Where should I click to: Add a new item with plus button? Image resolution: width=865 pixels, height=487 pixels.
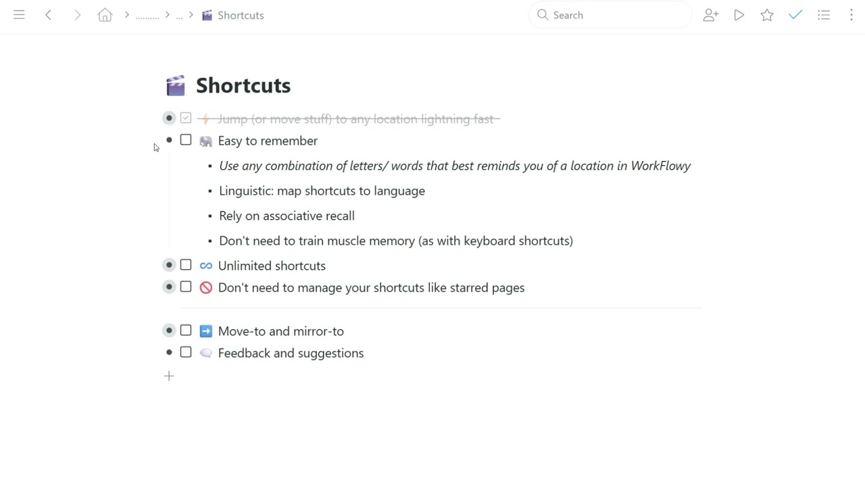tap(169, 376)
